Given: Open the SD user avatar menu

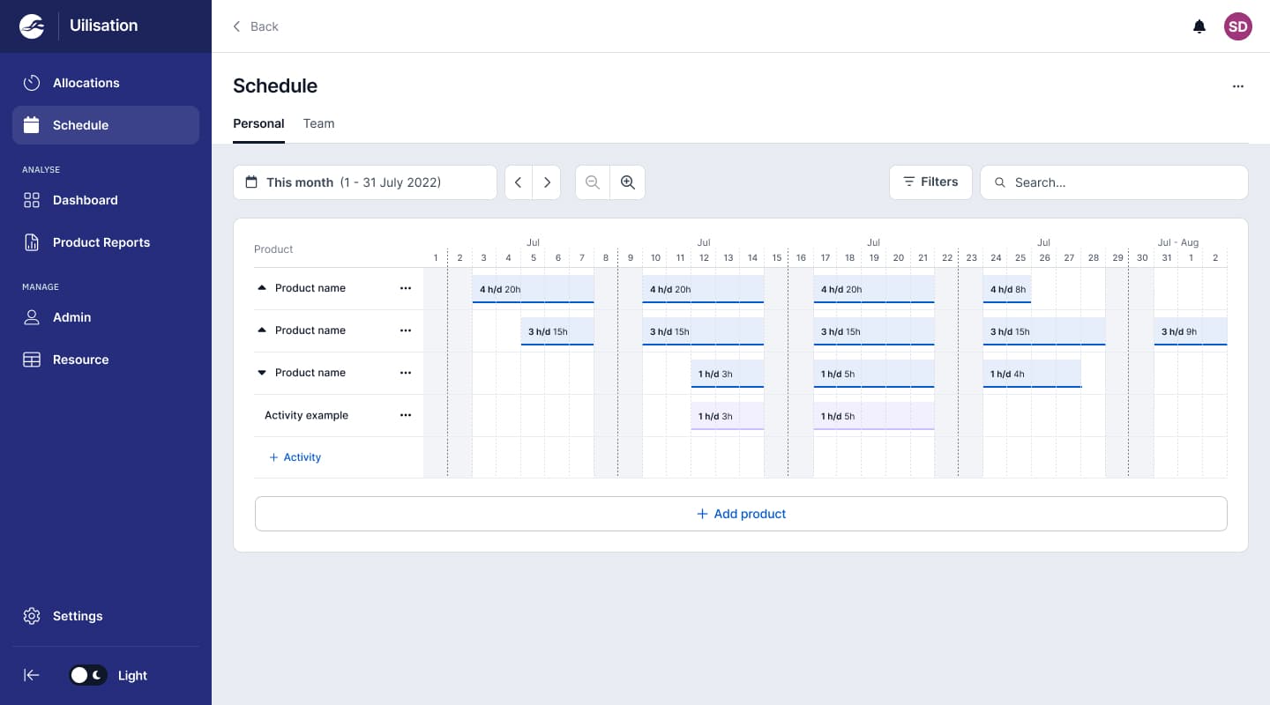Looking at the screenshot, I should [1237, 26].
